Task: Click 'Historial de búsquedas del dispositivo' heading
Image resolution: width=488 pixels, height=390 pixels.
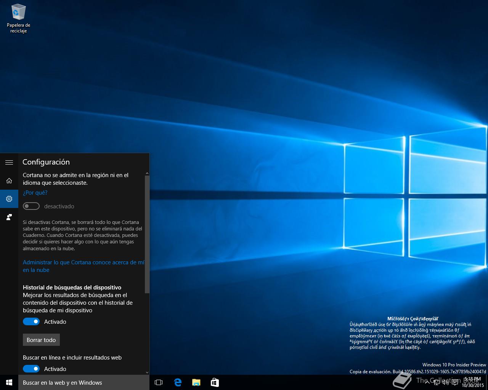Action: coord(72,288)
